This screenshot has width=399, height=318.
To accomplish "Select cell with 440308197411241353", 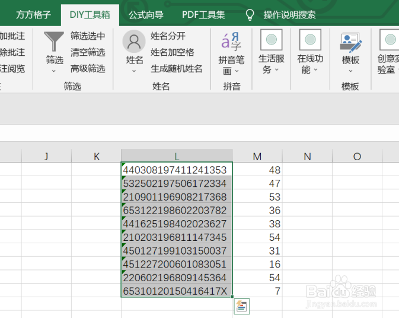I will point(177,169).
